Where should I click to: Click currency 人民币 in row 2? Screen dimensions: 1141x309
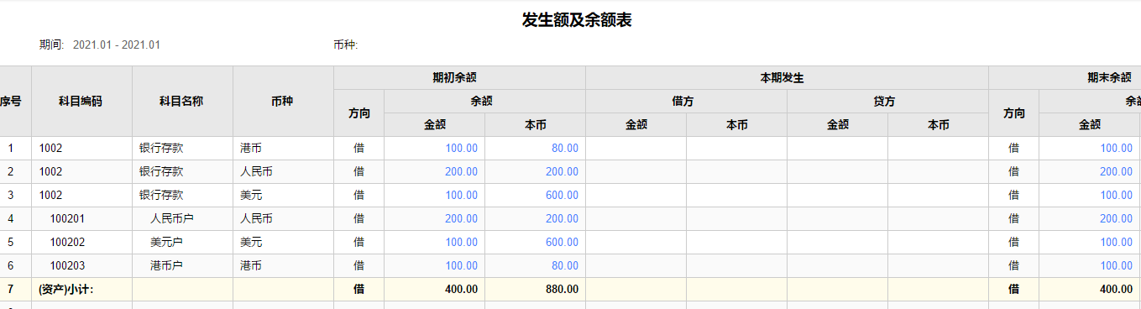(256, 171)
